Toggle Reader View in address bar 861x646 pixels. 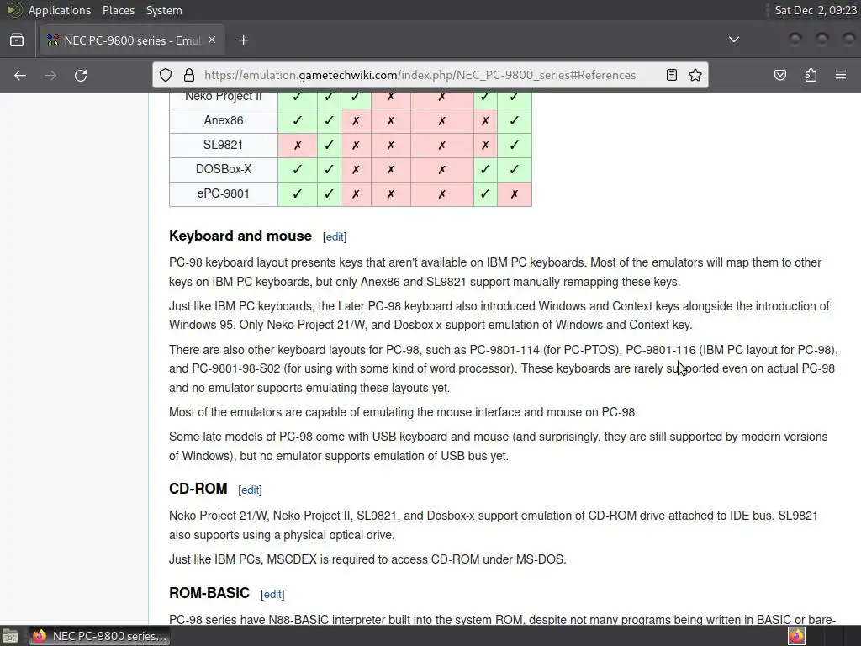(672, 75)
